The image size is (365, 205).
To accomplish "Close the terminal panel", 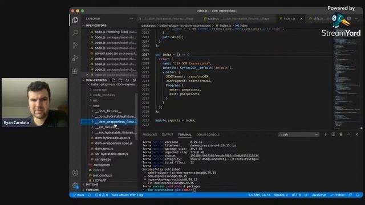I will click(356, 134).
